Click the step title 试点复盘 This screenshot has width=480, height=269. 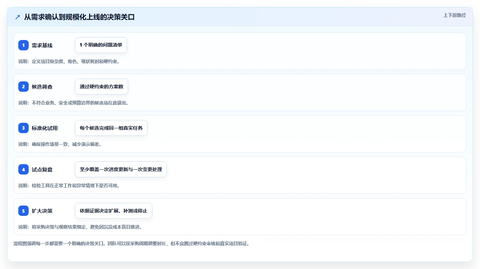pos(42,170)
